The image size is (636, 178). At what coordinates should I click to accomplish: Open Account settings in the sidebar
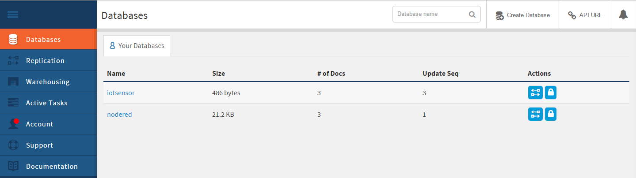(48, 124)
